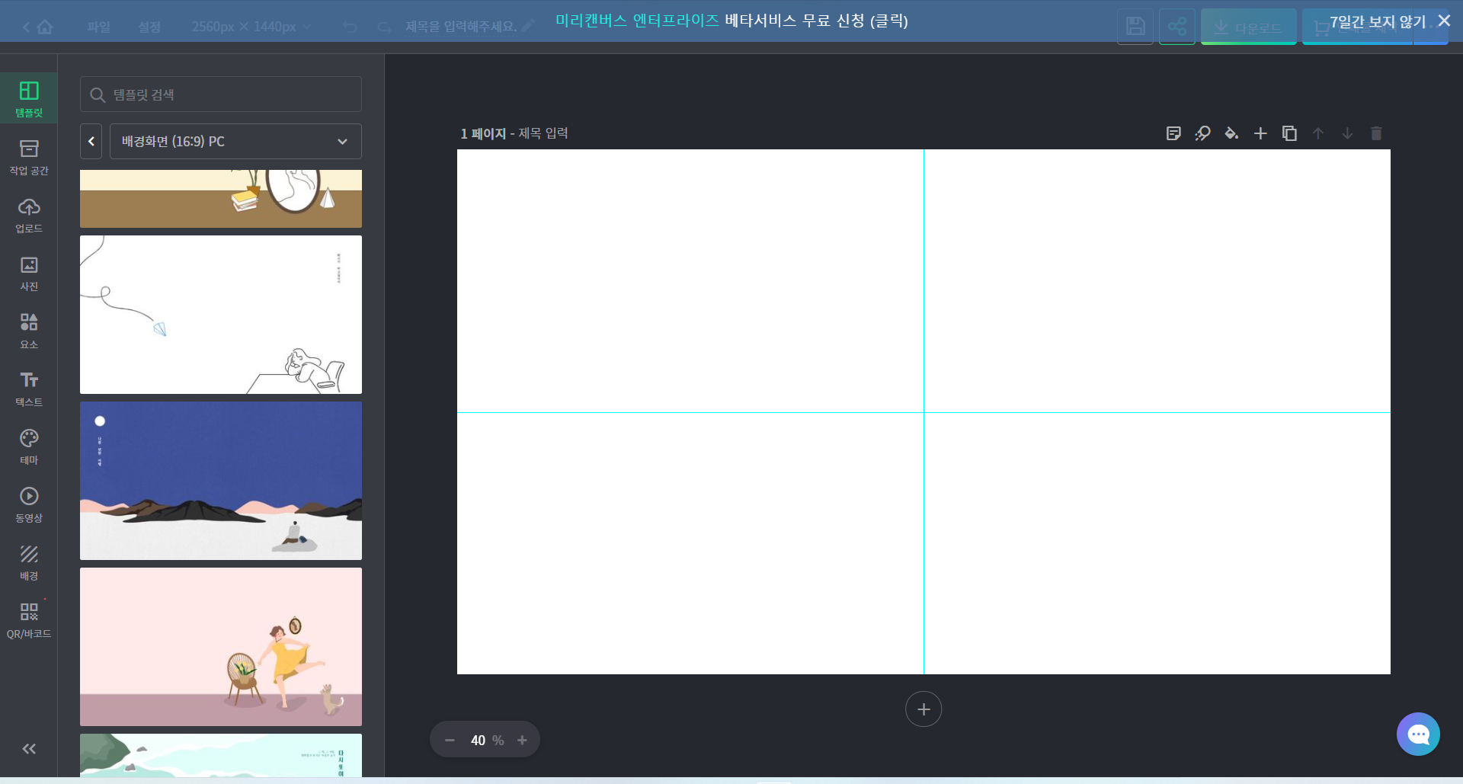Select the blue night sky mountain template
The height and width of the screenshot is (784, 1463).
click(x=221, y=481)
